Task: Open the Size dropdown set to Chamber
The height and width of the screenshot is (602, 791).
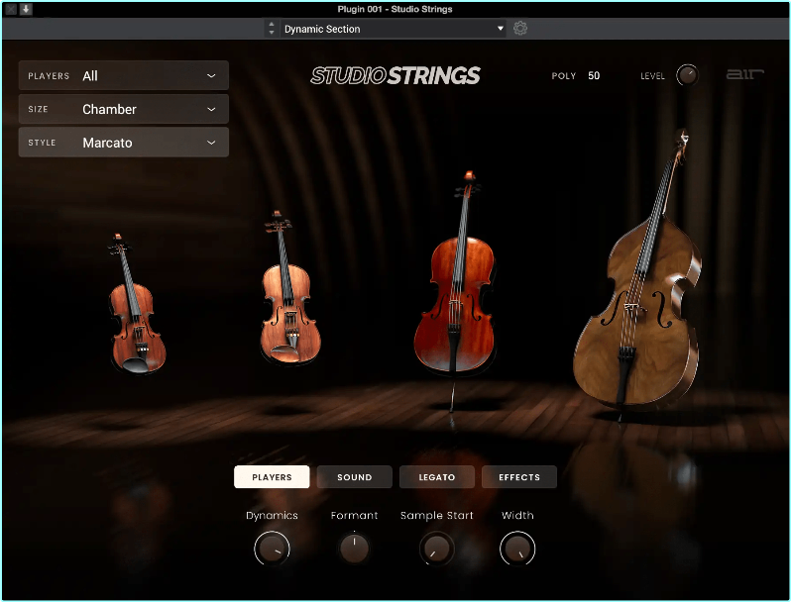Action: (x=124, y=109)
